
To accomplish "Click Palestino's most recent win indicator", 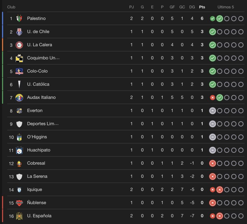I will [x=220, y=18].
